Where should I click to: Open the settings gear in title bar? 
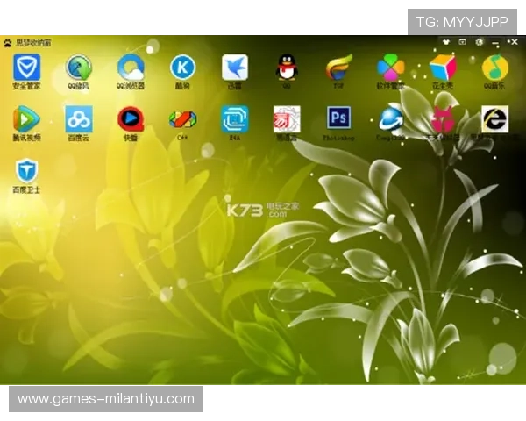click(x=479, y=41)
